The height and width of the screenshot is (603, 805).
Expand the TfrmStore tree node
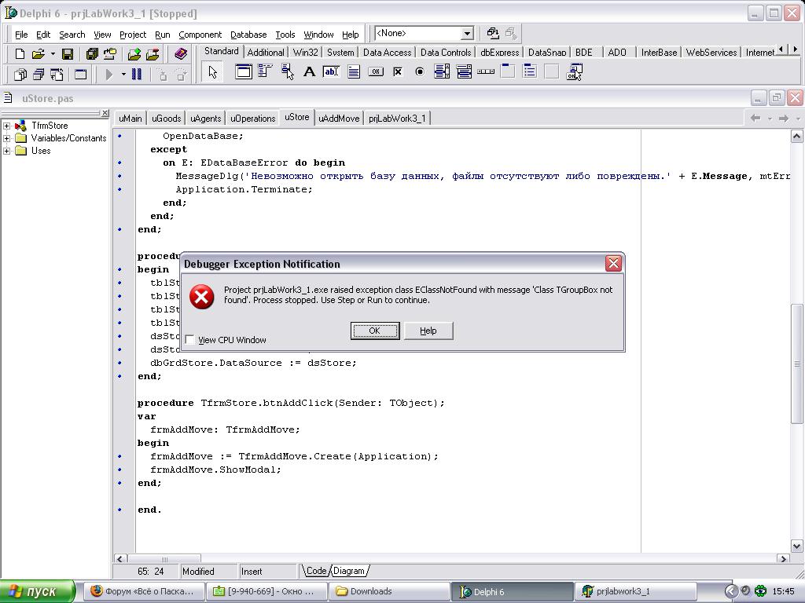tap(7, 126)
